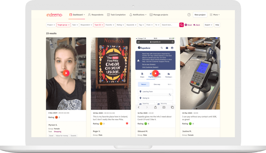Click the yellow rating face on Roger's card
Viewport: 266px width, 153px height.
pyautogui.click(x=101, y=124)
